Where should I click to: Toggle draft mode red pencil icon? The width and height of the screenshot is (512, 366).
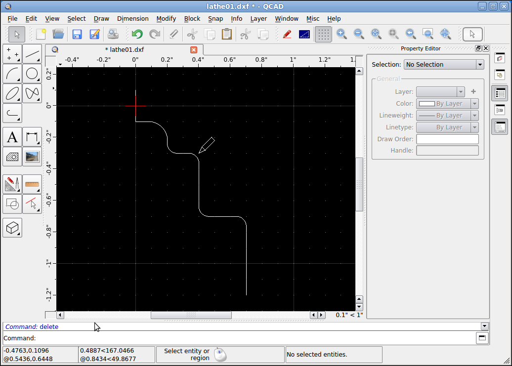tap(287, 34)
